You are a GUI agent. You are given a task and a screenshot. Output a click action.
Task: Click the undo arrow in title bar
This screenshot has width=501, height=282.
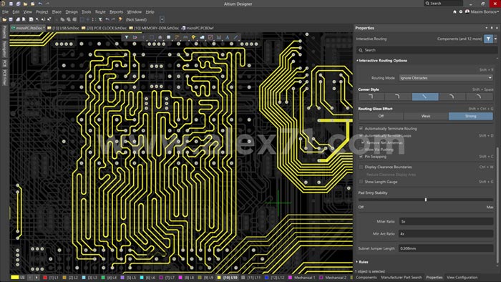(x=40, y=4)
